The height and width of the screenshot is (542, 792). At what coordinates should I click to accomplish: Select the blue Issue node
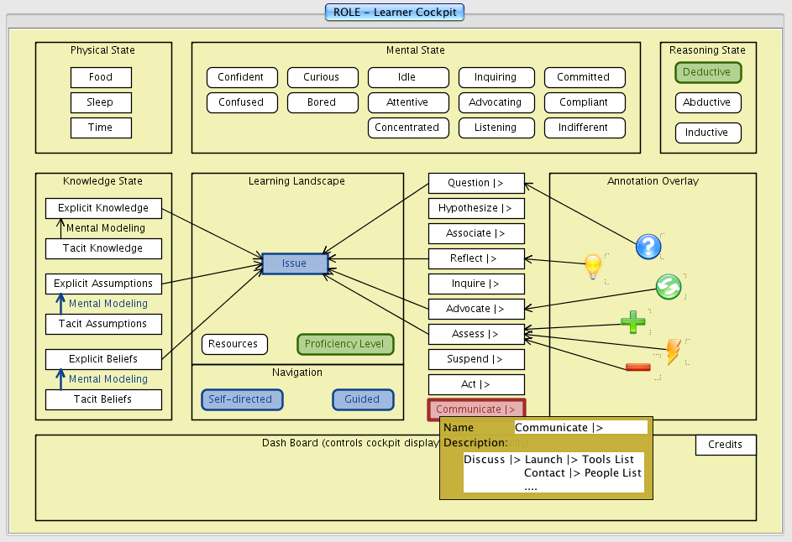(294, 263)
